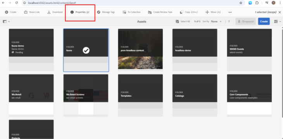Screen dimensions: 283x139
Task: Click the To Collection icon
Action: coord(124,12)
